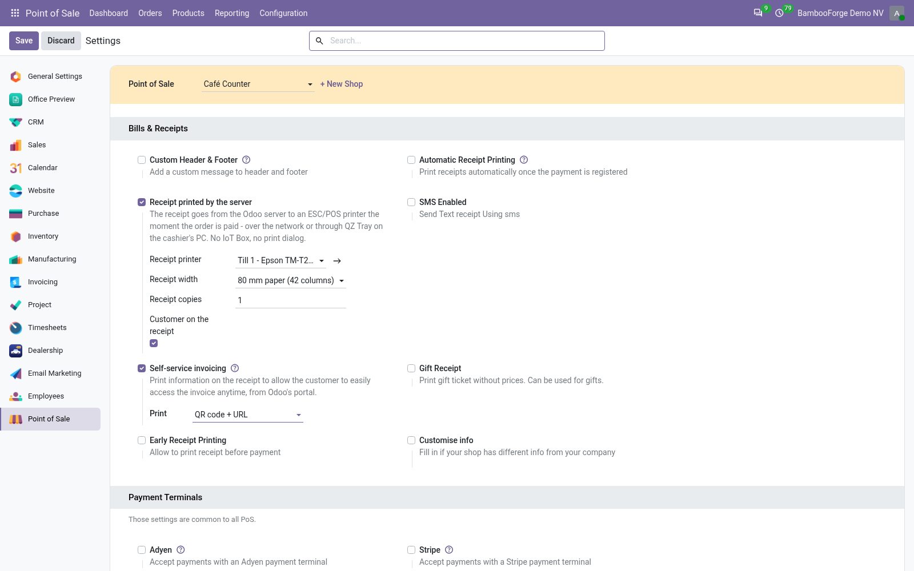Open Orders menu
The height and width of the screenshot is (571, 914).
(150, 13)
